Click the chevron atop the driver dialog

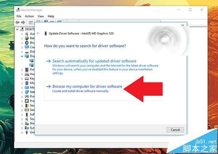[x=183, y=25]
